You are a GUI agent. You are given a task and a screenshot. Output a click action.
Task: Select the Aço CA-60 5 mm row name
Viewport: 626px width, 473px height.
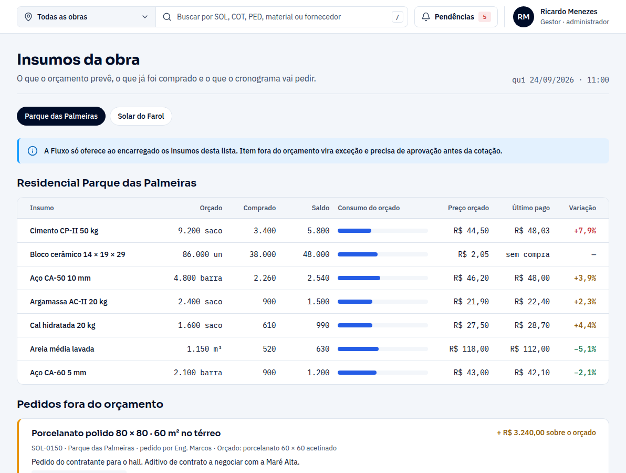58,373
